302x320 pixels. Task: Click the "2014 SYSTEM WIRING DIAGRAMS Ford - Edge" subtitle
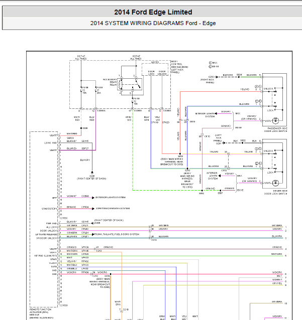pos(153,23)
